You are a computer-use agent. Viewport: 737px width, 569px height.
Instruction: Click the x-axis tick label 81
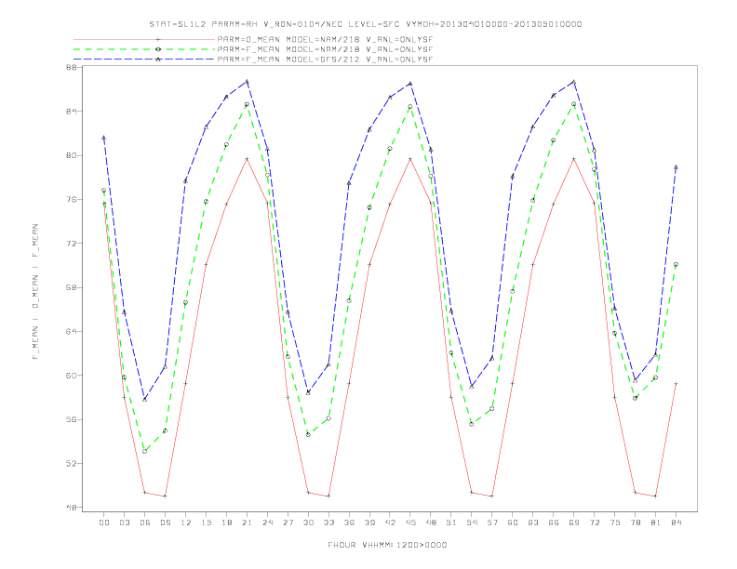[656, 523]
